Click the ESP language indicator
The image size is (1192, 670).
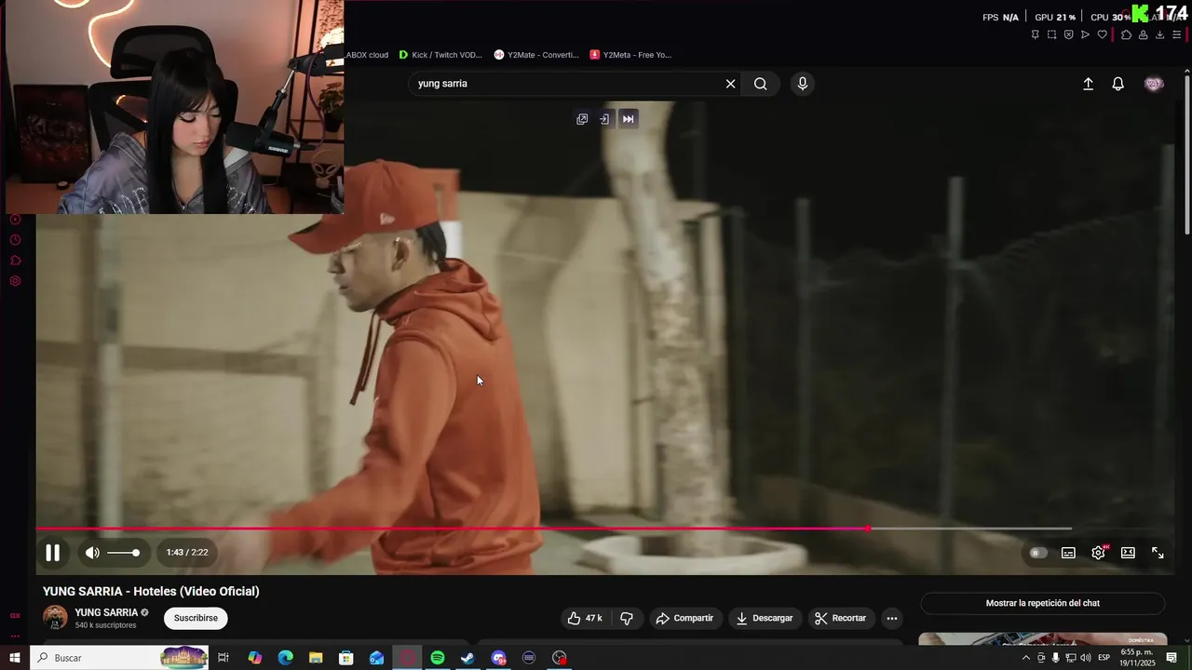1104,658
